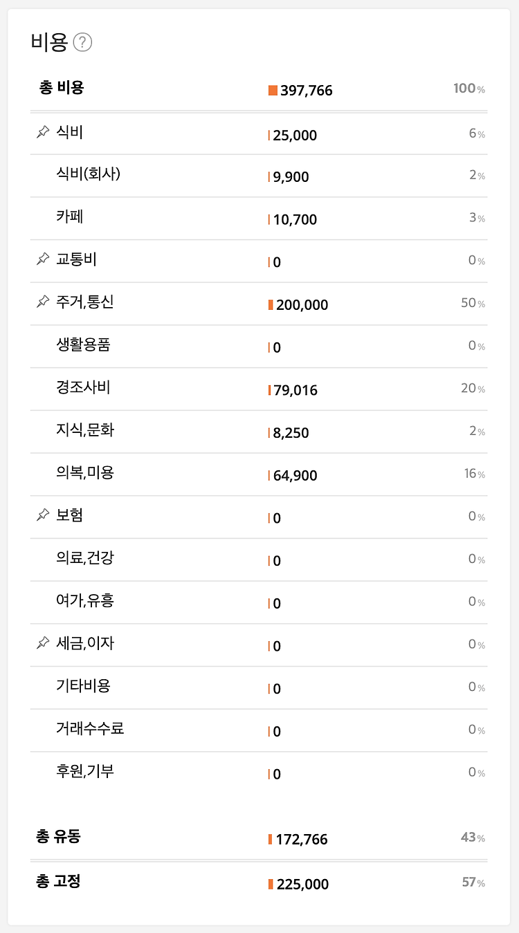
Task: Click the pin icon beside 교통비
Action: tap(43, 259)
